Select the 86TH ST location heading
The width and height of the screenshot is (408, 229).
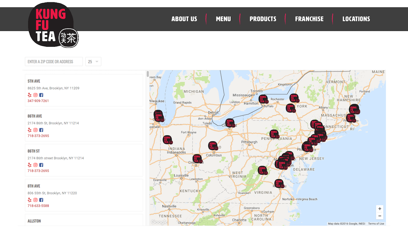[34, 151]
